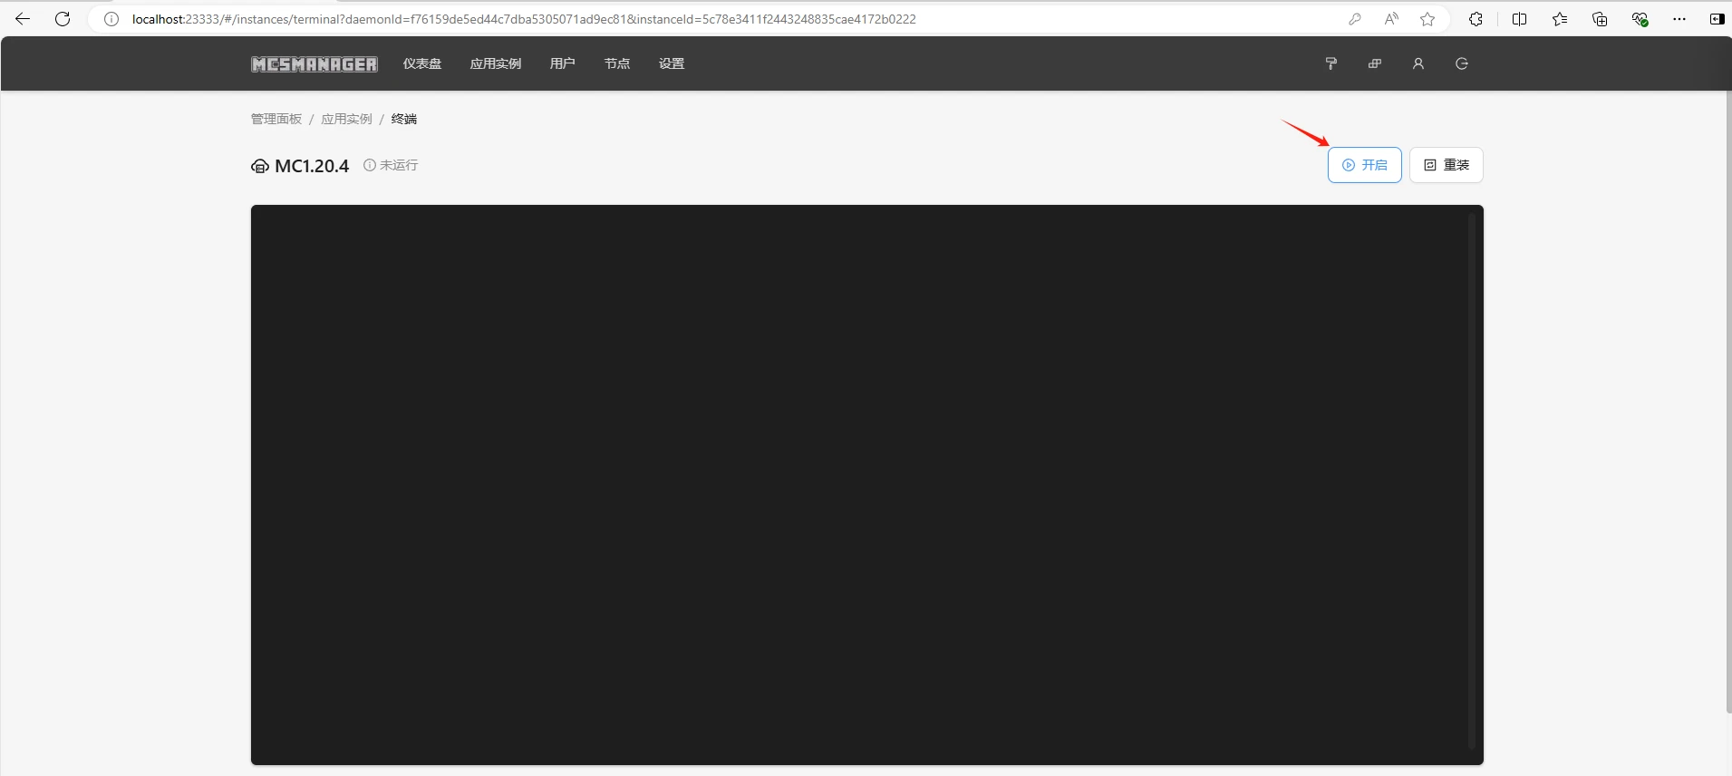Click the info icon next to 未运行

369,165
